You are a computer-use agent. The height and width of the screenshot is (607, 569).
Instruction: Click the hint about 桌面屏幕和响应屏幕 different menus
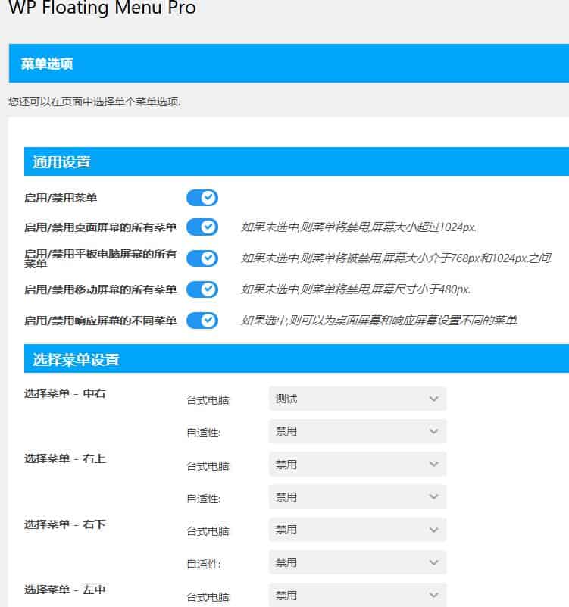tap(380, 321)
